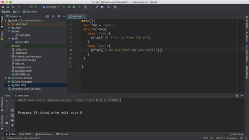Minimize the Run panel with the minus icon
The width and height of the screenshot is (249, 140).
coord(242,96)
